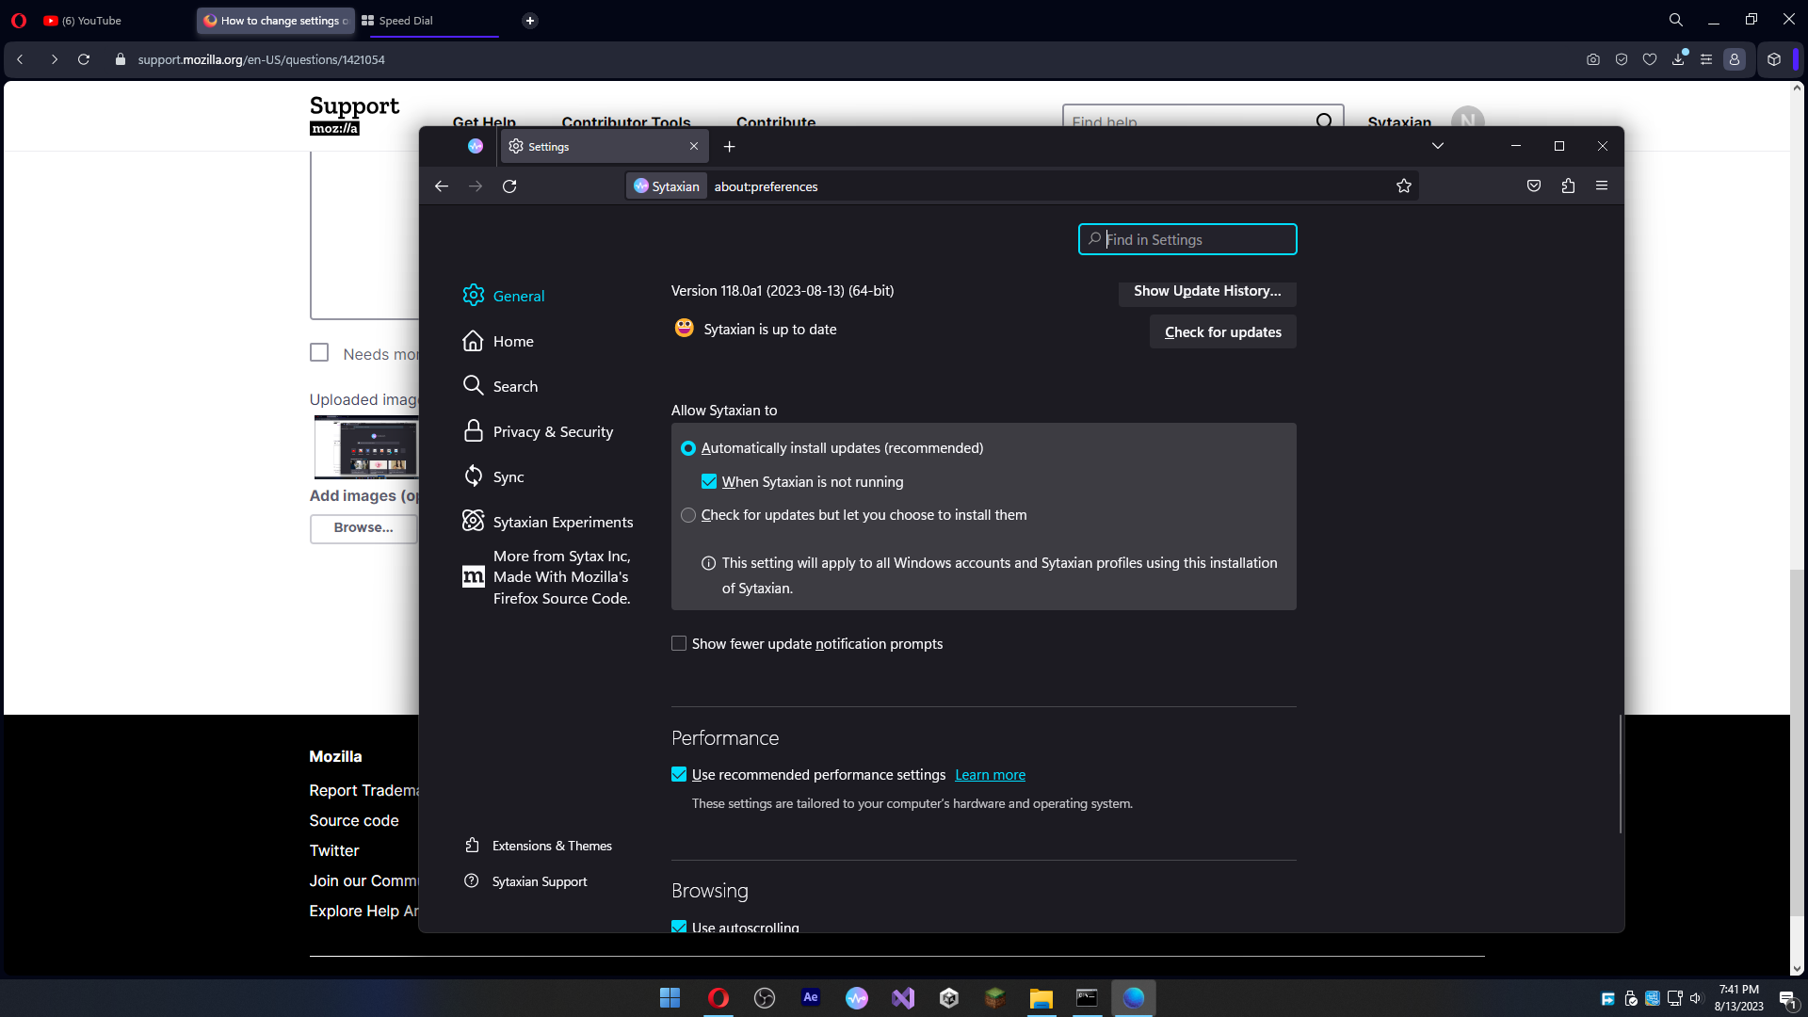Open extensions puzzle icon in Sytaxian toolbar
The width and height of the screenshot is (1808, 1017).
(x=1568, y=186)
